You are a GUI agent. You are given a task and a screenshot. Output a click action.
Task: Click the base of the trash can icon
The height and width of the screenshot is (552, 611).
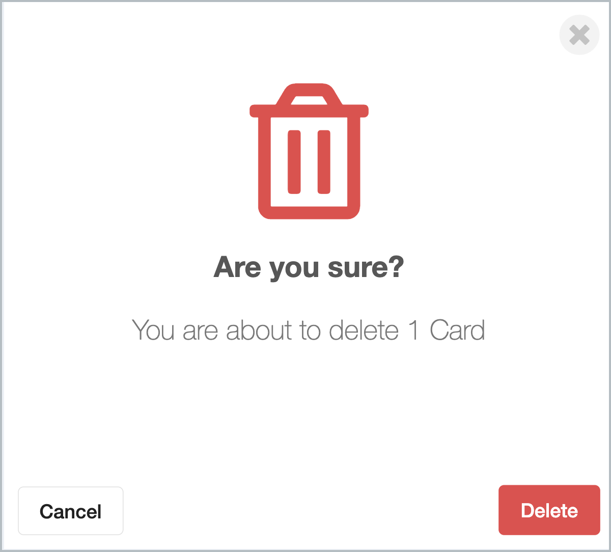pyautogui.click(x=309, y=213)
